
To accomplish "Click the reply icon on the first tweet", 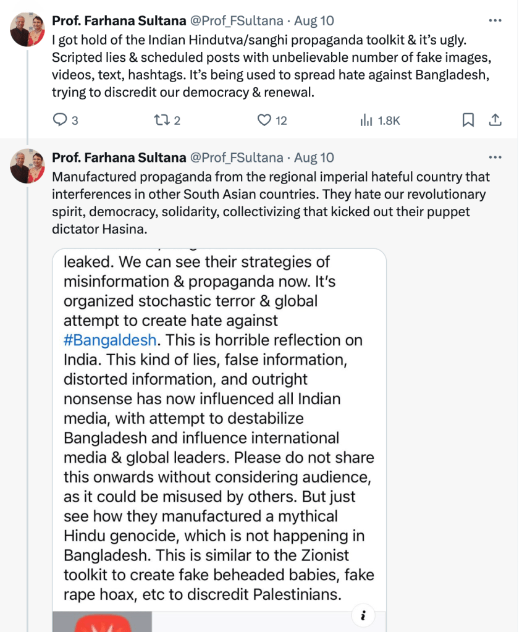I will point(60,120).
